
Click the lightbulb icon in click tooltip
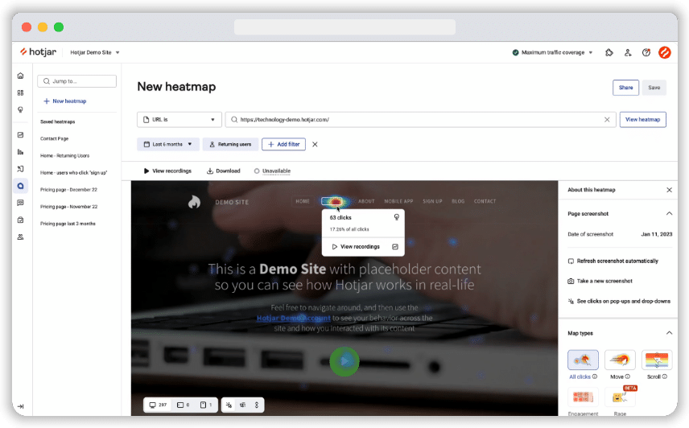[x=395, y=217]
